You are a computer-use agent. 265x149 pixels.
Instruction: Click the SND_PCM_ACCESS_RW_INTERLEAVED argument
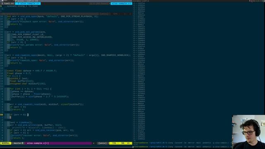click(32, 37)
